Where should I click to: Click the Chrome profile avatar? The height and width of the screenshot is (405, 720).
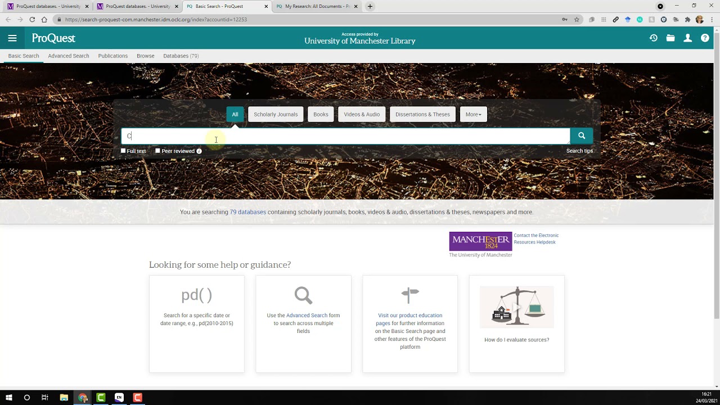click(x=700, y=19)
